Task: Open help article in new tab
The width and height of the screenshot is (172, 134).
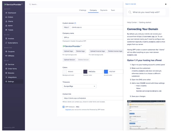Action: pos(131,4)
